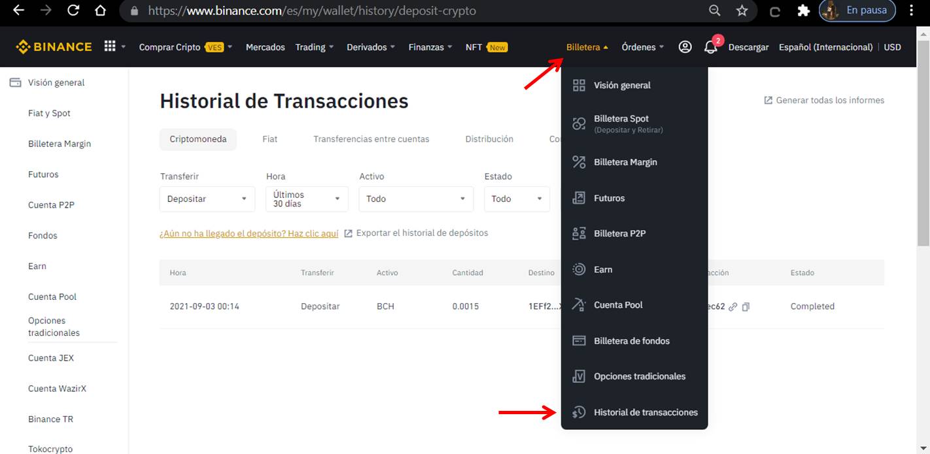930x454 pixels.
Task: Switch to Transferencias entre cuentas tab
Action: 371,139
